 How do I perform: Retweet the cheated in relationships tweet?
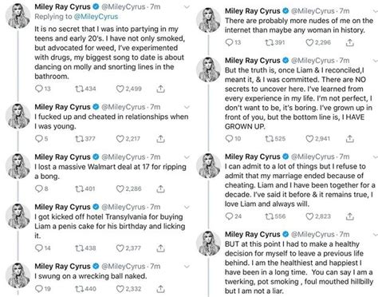click(x=79, y=139)
